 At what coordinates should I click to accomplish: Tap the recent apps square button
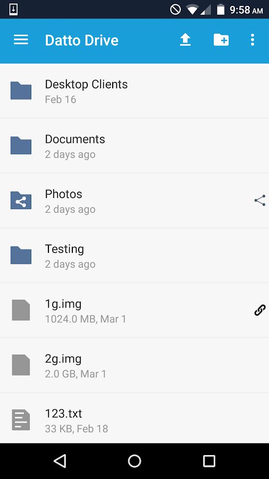[209, 461]
